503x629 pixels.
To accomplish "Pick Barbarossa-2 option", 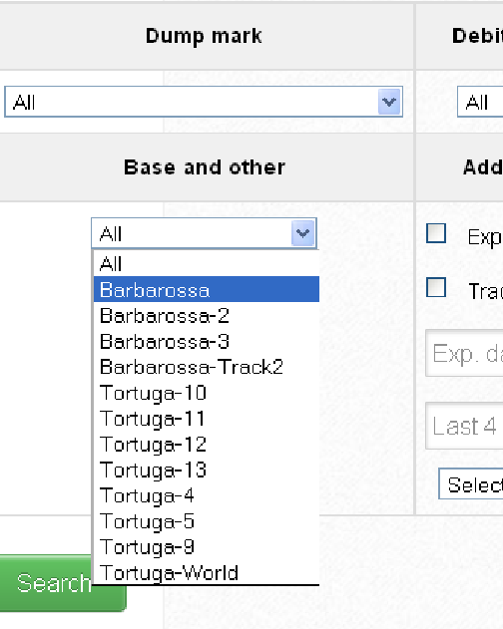I will click(207, 315).
